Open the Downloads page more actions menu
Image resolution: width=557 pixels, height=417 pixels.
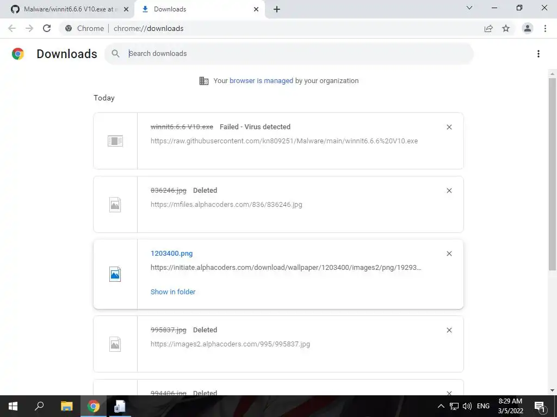coord(539,54)
